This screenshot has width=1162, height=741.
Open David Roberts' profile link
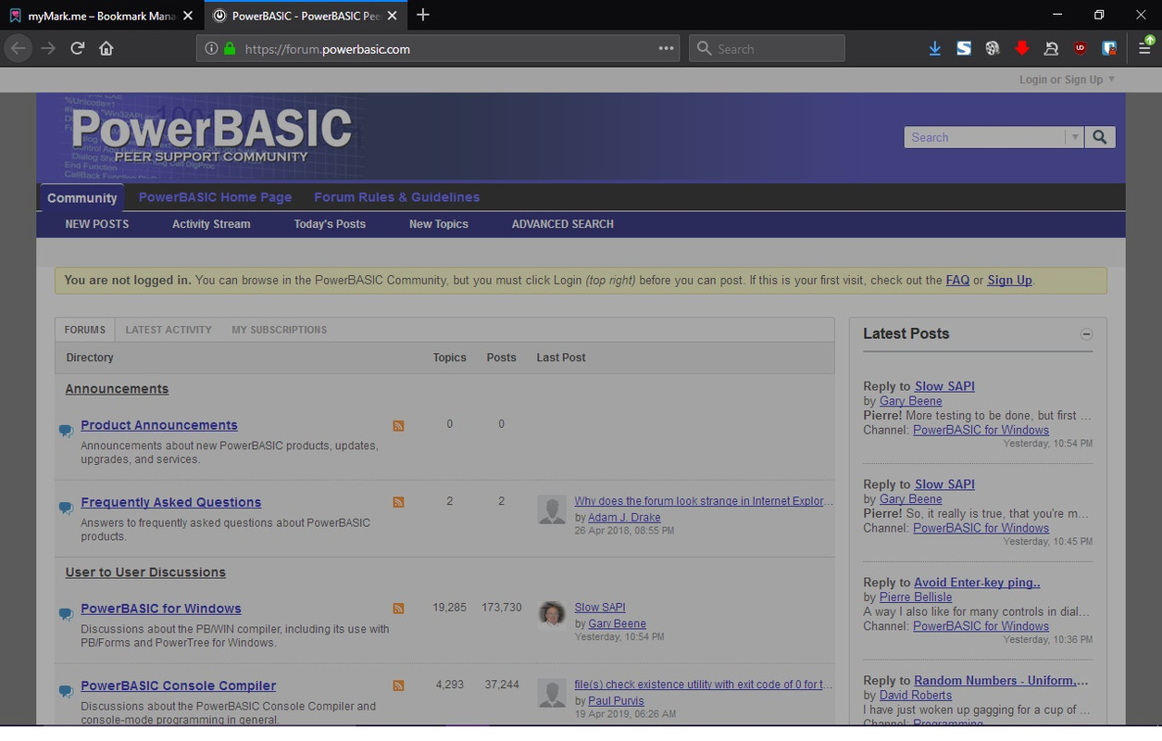pos(916,696)
